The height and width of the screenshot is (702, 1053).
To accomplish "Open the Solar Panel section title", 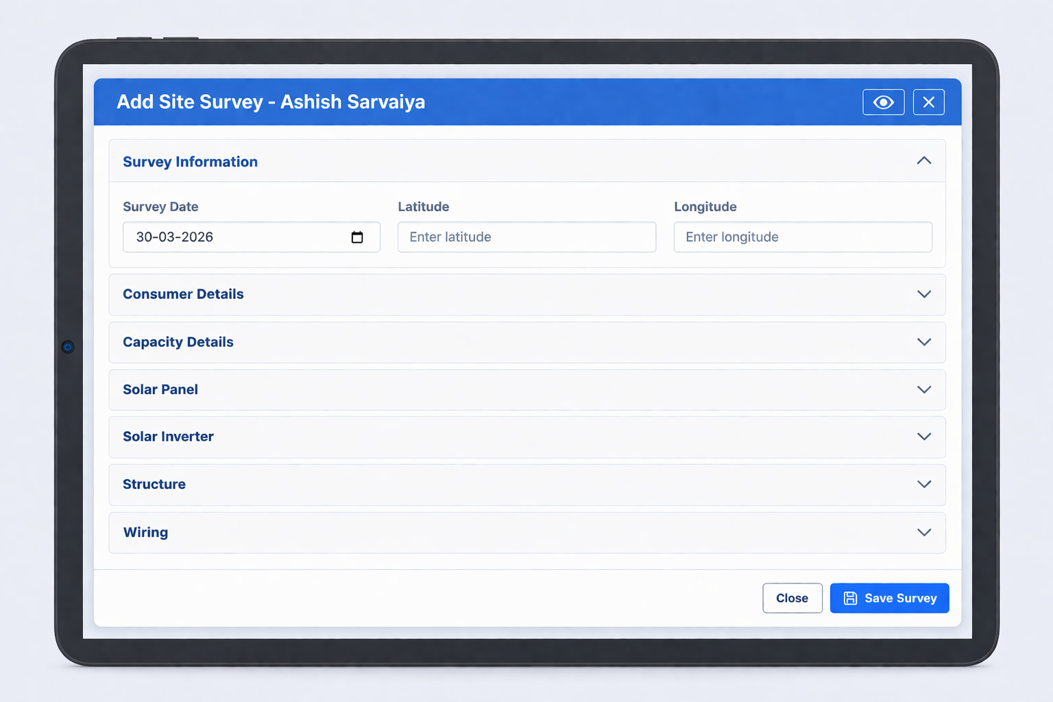I will tap(160, 389).
